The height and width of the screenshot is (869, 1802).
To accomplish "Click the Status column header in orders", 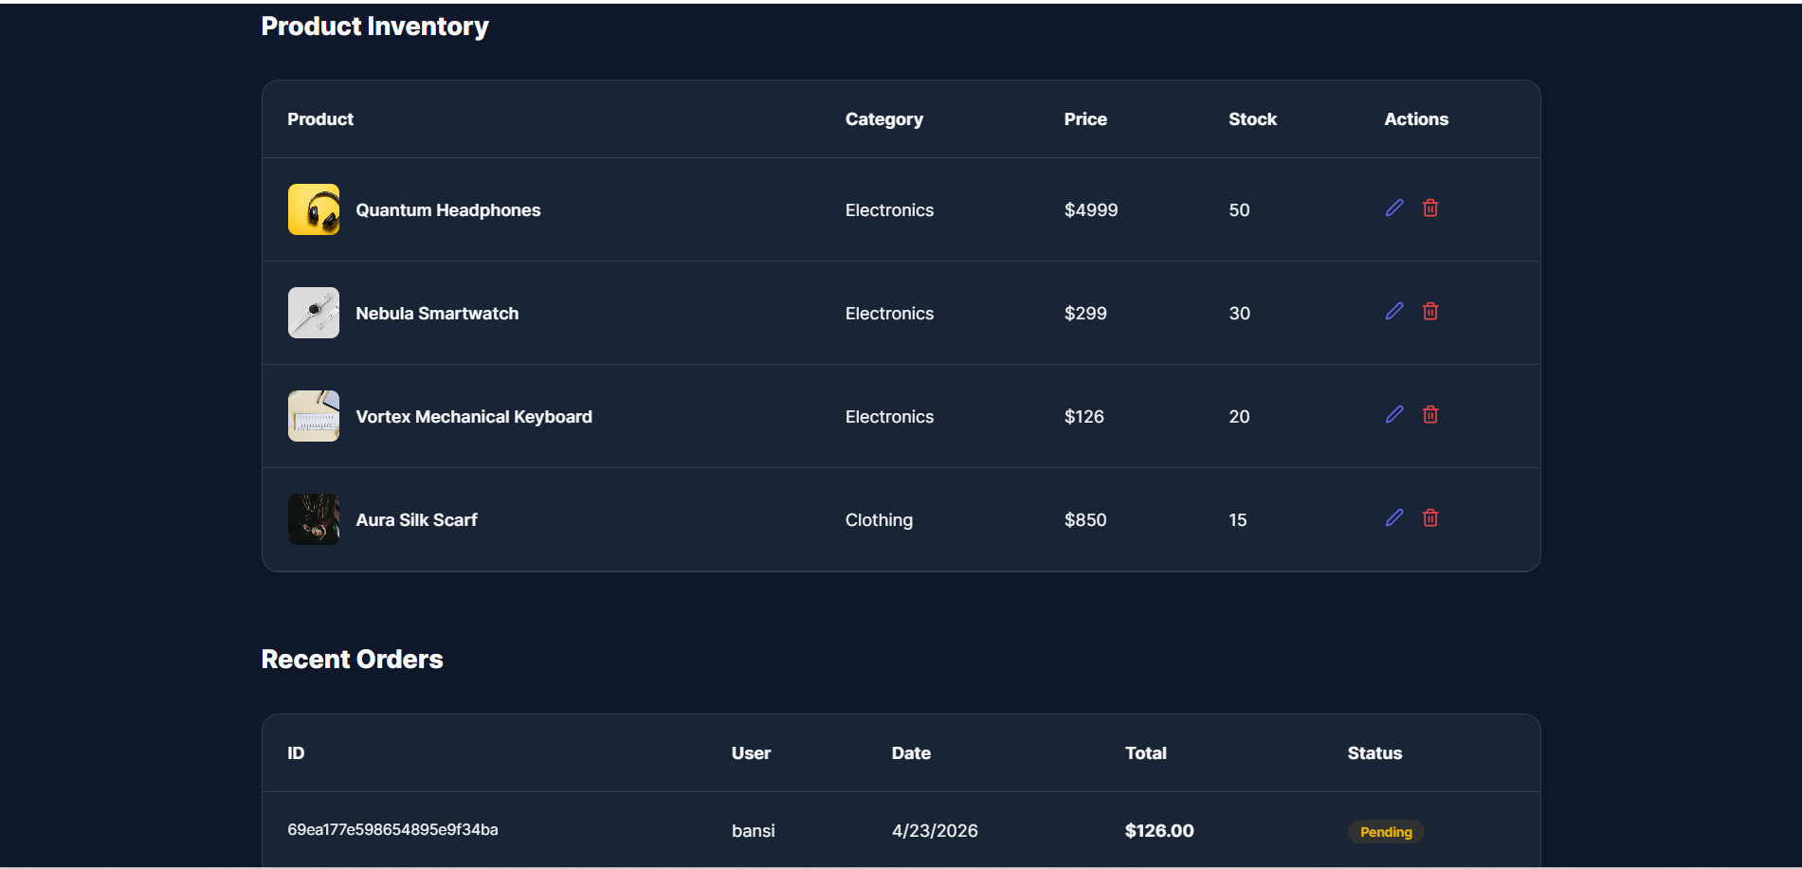I will tap(1374, 753).
